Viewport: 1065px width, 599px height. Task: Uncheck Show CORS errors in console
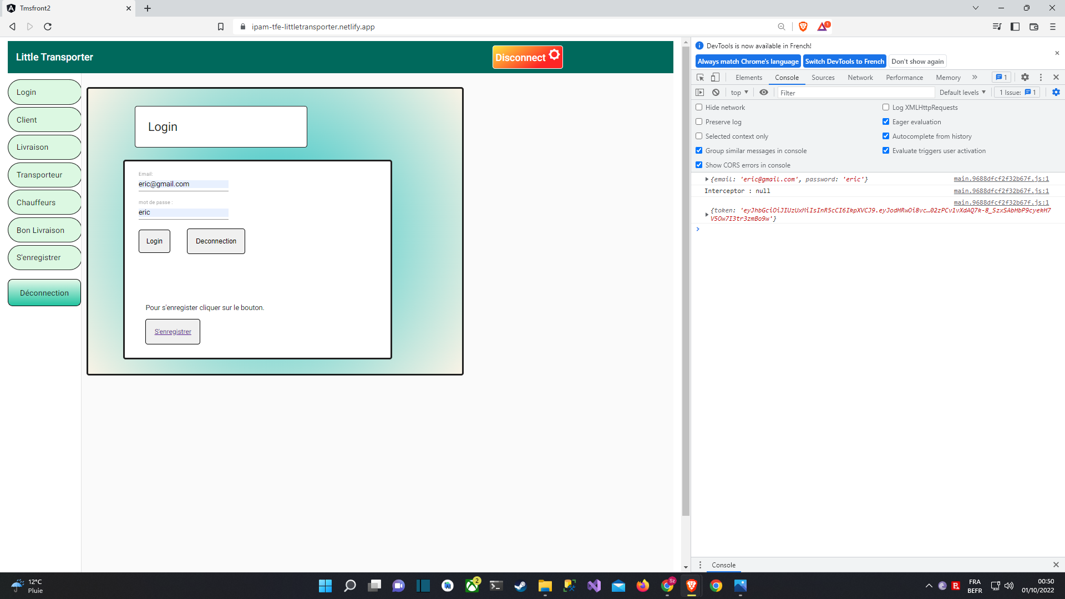699,165
